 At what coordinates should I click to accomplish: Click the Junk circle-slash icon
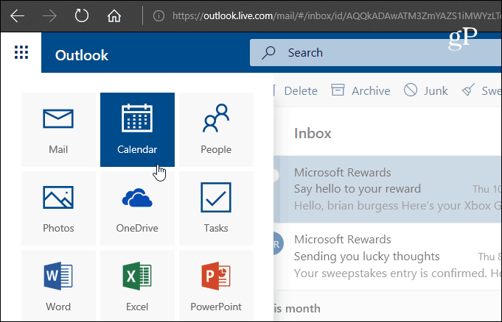tap(411, 90)
